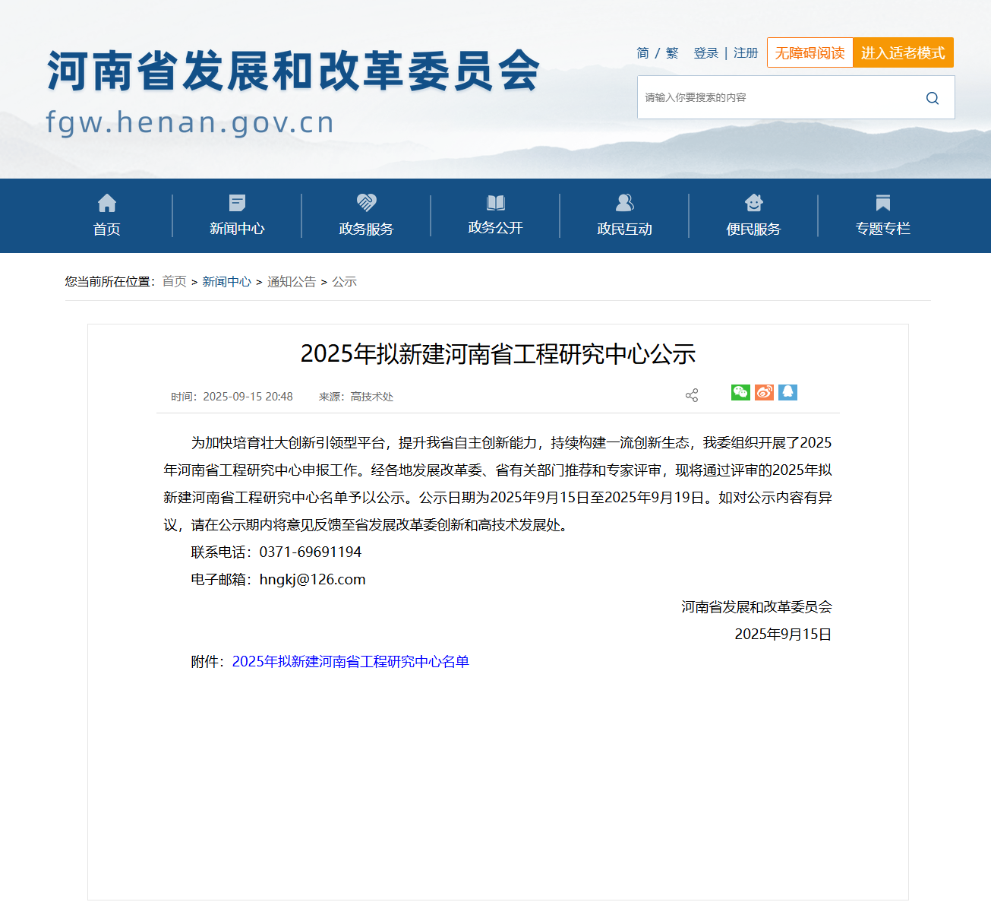Switch to simplified Chinese (简)
The height and width of the screenshot is (902, 991).
(x=642, y=53)
